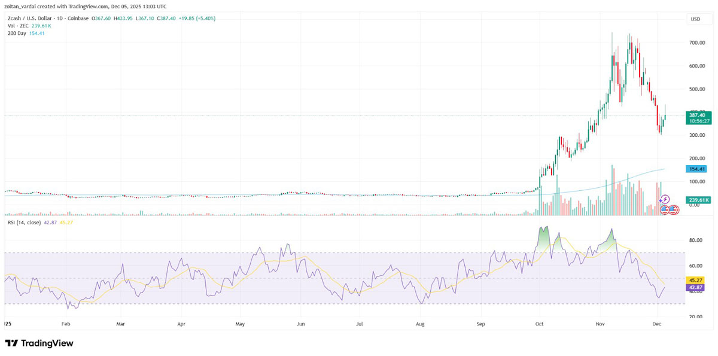Click the TradingView logo at bottom left
The width and height of the screenshot is (718, 356).
tap(39, 343)
